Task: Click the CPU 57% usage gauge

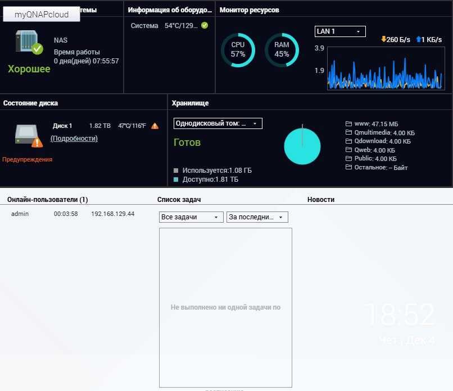Action: click(x=238, y=50)
